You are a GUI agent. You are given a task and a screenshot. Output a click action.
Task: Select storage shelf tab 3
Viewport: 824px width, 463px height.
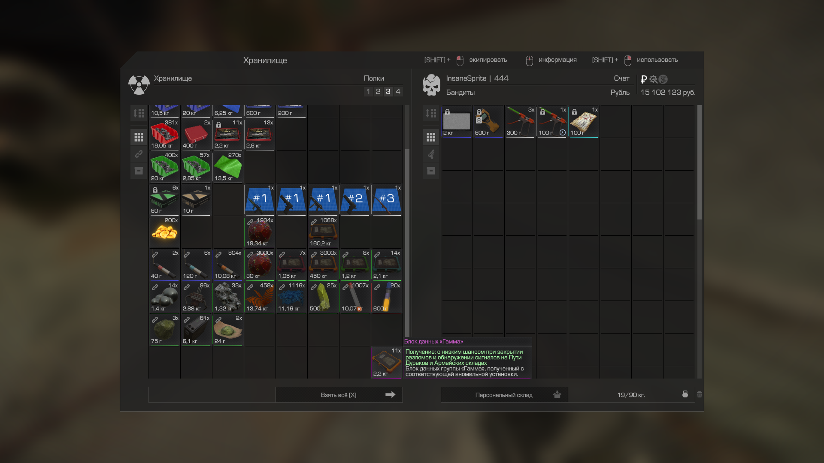point(388,91)
